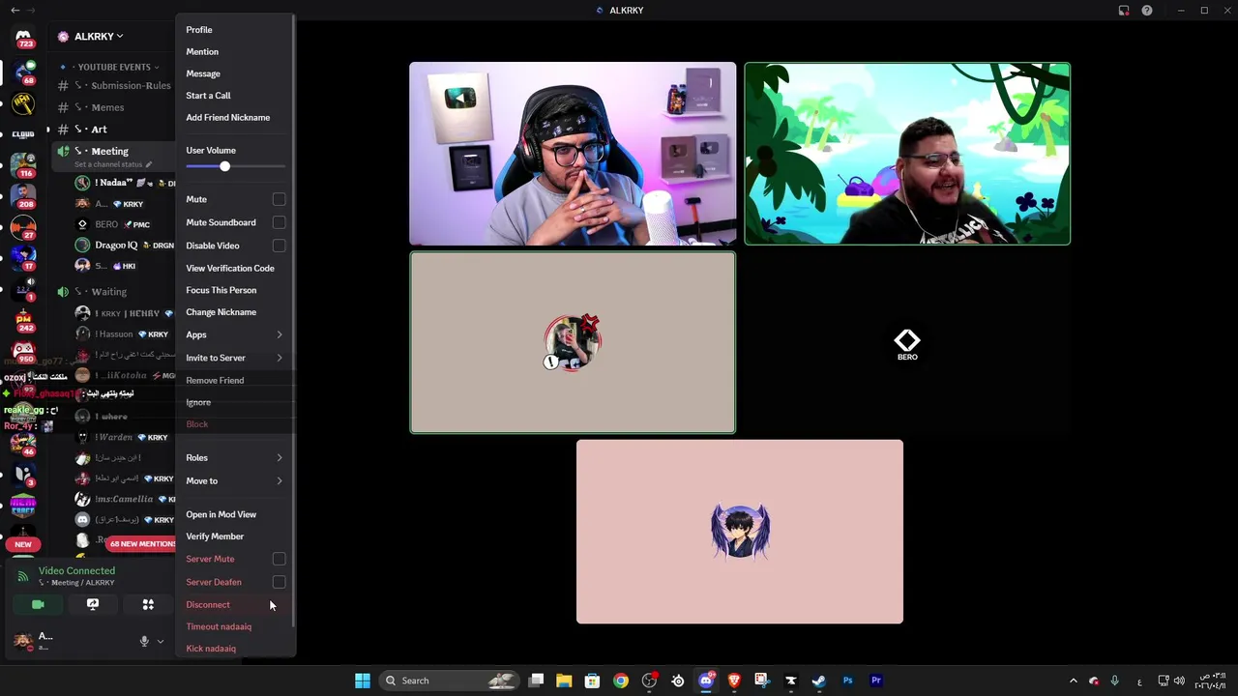Expand the Invite to Server submenu
This screenshot has height=696, width=1238.
[235, 358]
